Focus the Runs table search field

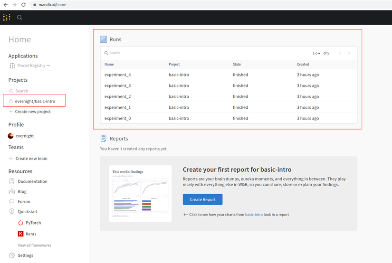click(115, 53)
